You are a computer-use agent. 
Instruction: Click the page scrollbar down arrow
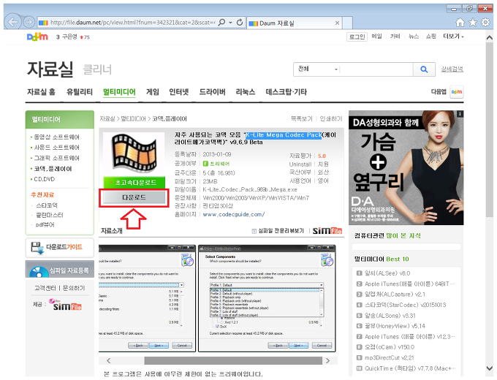click(490, 368)
